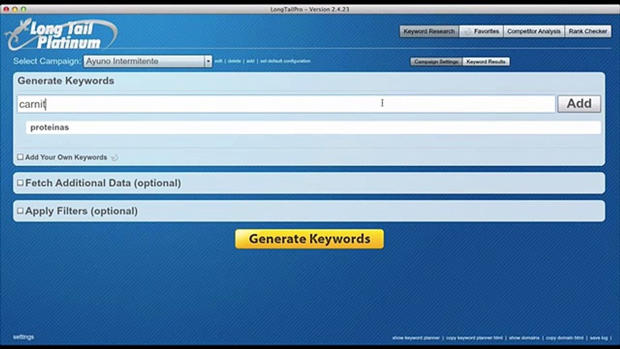620x349 pixels.
Task: Select the proteinas keyword in the list
Action: [313, 127]
